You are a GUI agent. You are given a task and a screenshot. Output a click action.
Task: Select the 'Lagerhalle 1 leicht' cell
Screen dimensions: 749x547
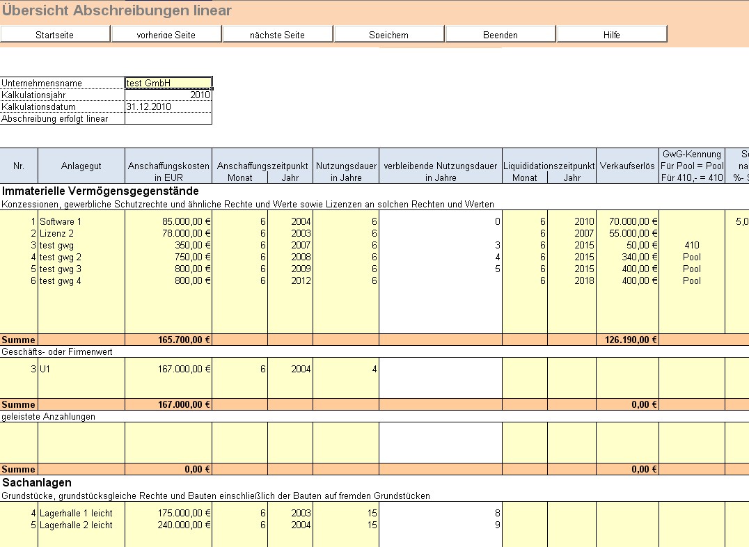point(81,513)
